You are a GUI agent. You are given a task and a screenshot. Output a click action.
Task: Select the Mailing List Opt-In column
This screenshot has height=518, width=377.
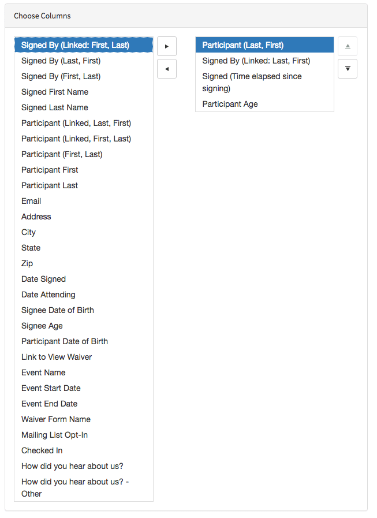[54, 435]
